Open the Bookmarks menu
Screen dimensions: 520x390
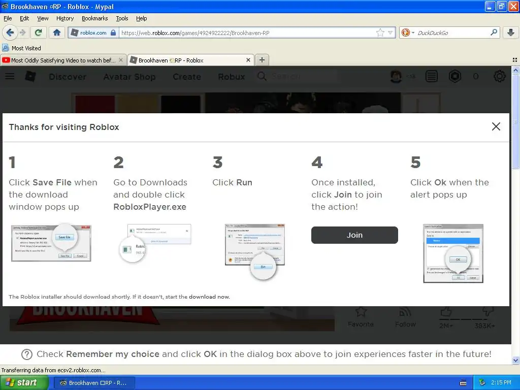pyautogui.click(x=95, y=18)
